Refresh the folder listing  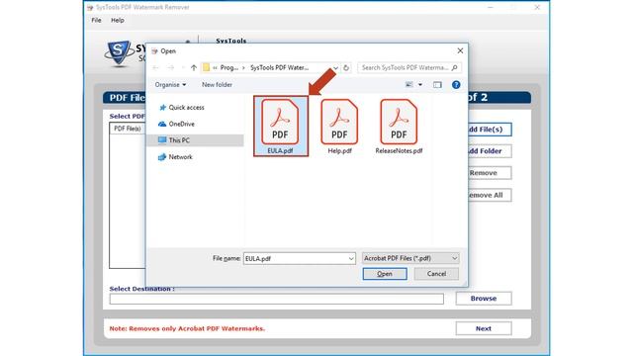coord(346,68)
